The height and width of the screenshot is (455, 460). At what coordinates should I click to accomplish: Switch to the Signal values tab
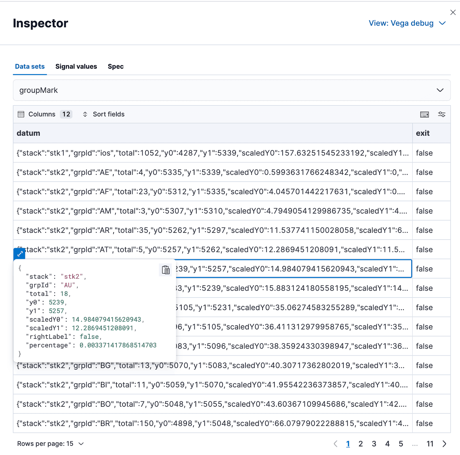76,66
